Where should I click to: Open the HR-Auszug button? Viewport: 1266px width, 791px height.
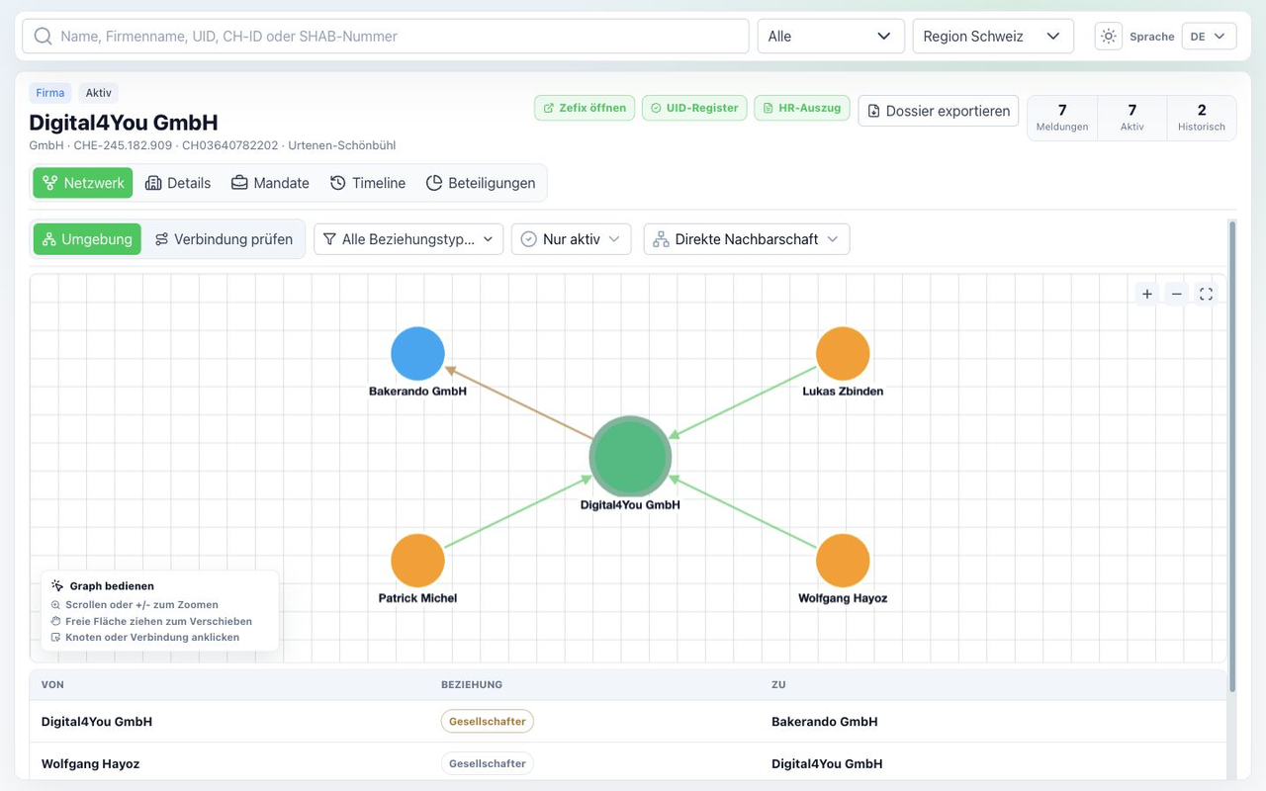tap(802, 108)
